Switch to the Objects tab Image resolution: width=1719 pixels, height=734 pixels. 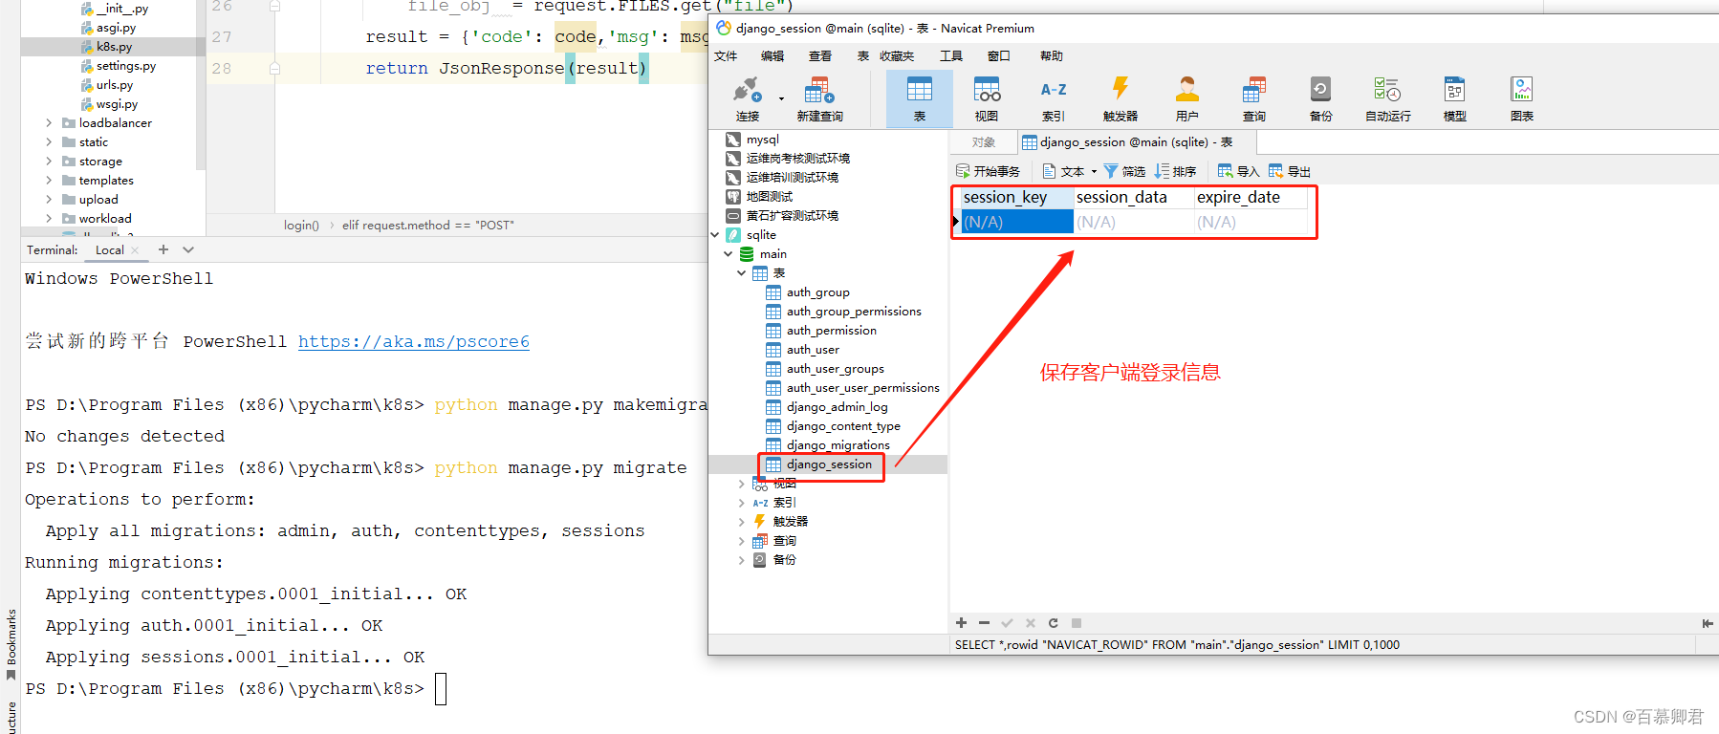pos(983,142)
